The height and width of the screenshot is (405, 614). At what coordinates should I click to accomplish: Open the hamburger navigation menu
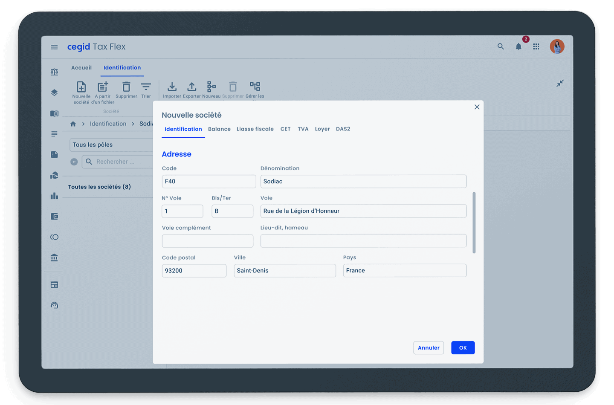pos(54,47)
